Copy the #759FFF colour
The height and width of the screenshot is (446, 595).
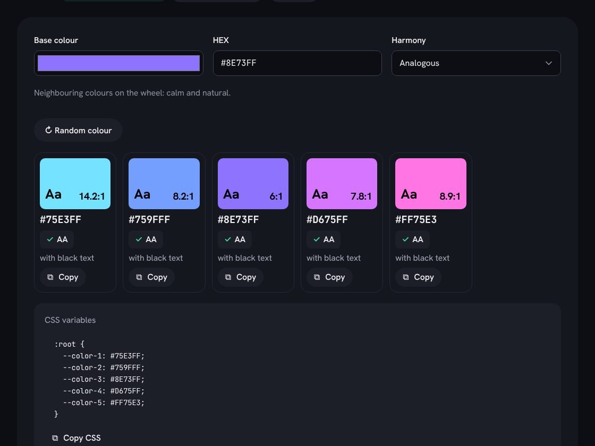(152, 277)
